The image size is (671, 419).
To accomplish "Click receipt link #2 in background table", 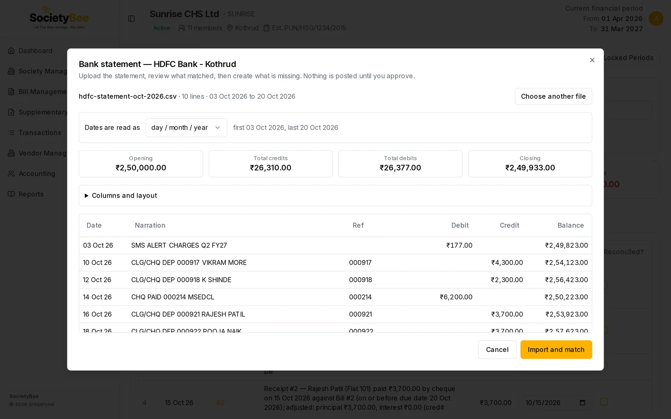I will point(220,403).
